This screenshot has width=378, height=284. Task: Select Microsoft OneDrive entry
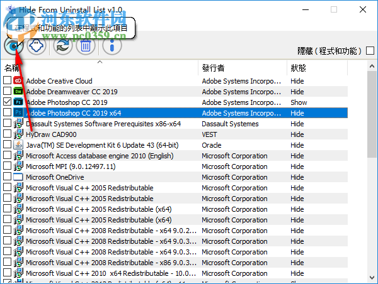pos(175,177)
